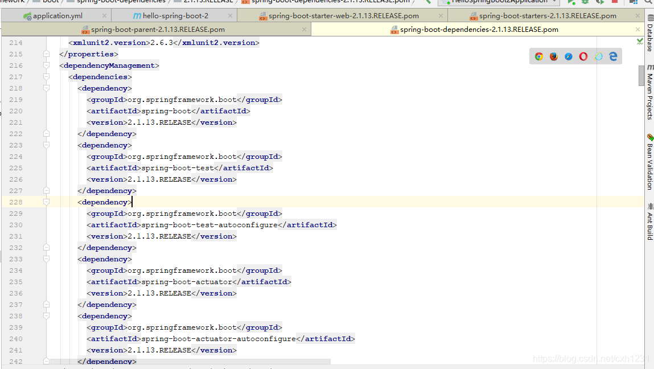Click line number 214 in gutter
The height and width of the screenshot is (369, 654).
tap(16, 43)
